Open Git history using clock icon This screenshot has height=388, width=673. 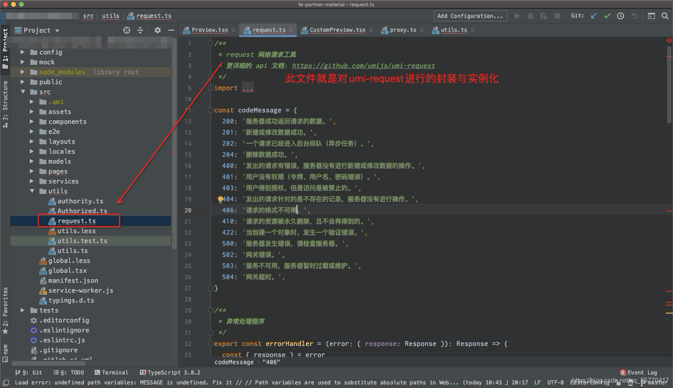tap(620, 16)
